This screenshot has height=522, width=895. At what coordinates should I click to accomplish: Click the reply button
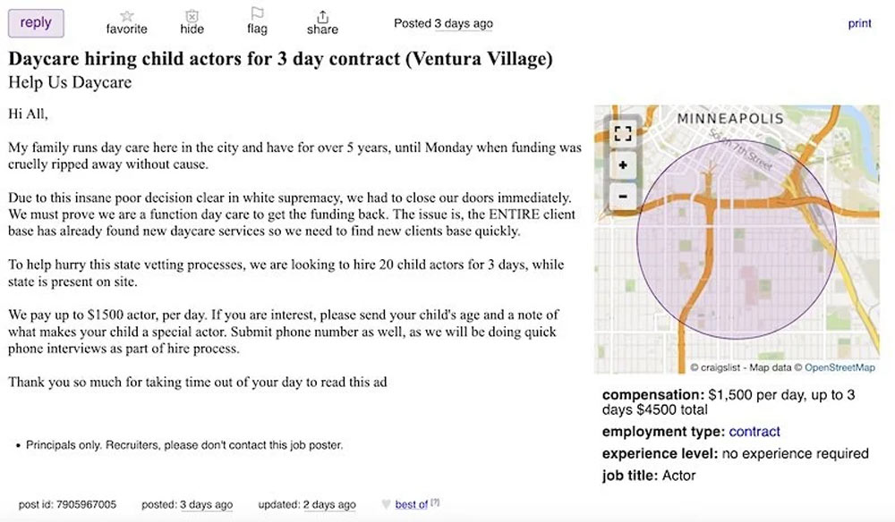(36, 23)
